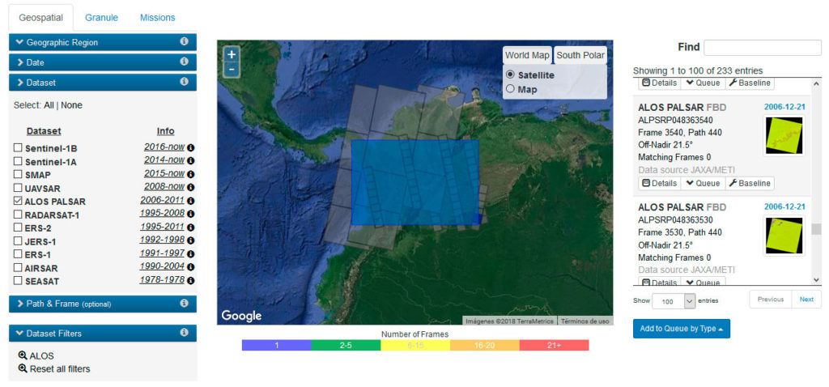829x387 pixels.
Task: Show info for ERS-2 dataset
Action: 191,228
